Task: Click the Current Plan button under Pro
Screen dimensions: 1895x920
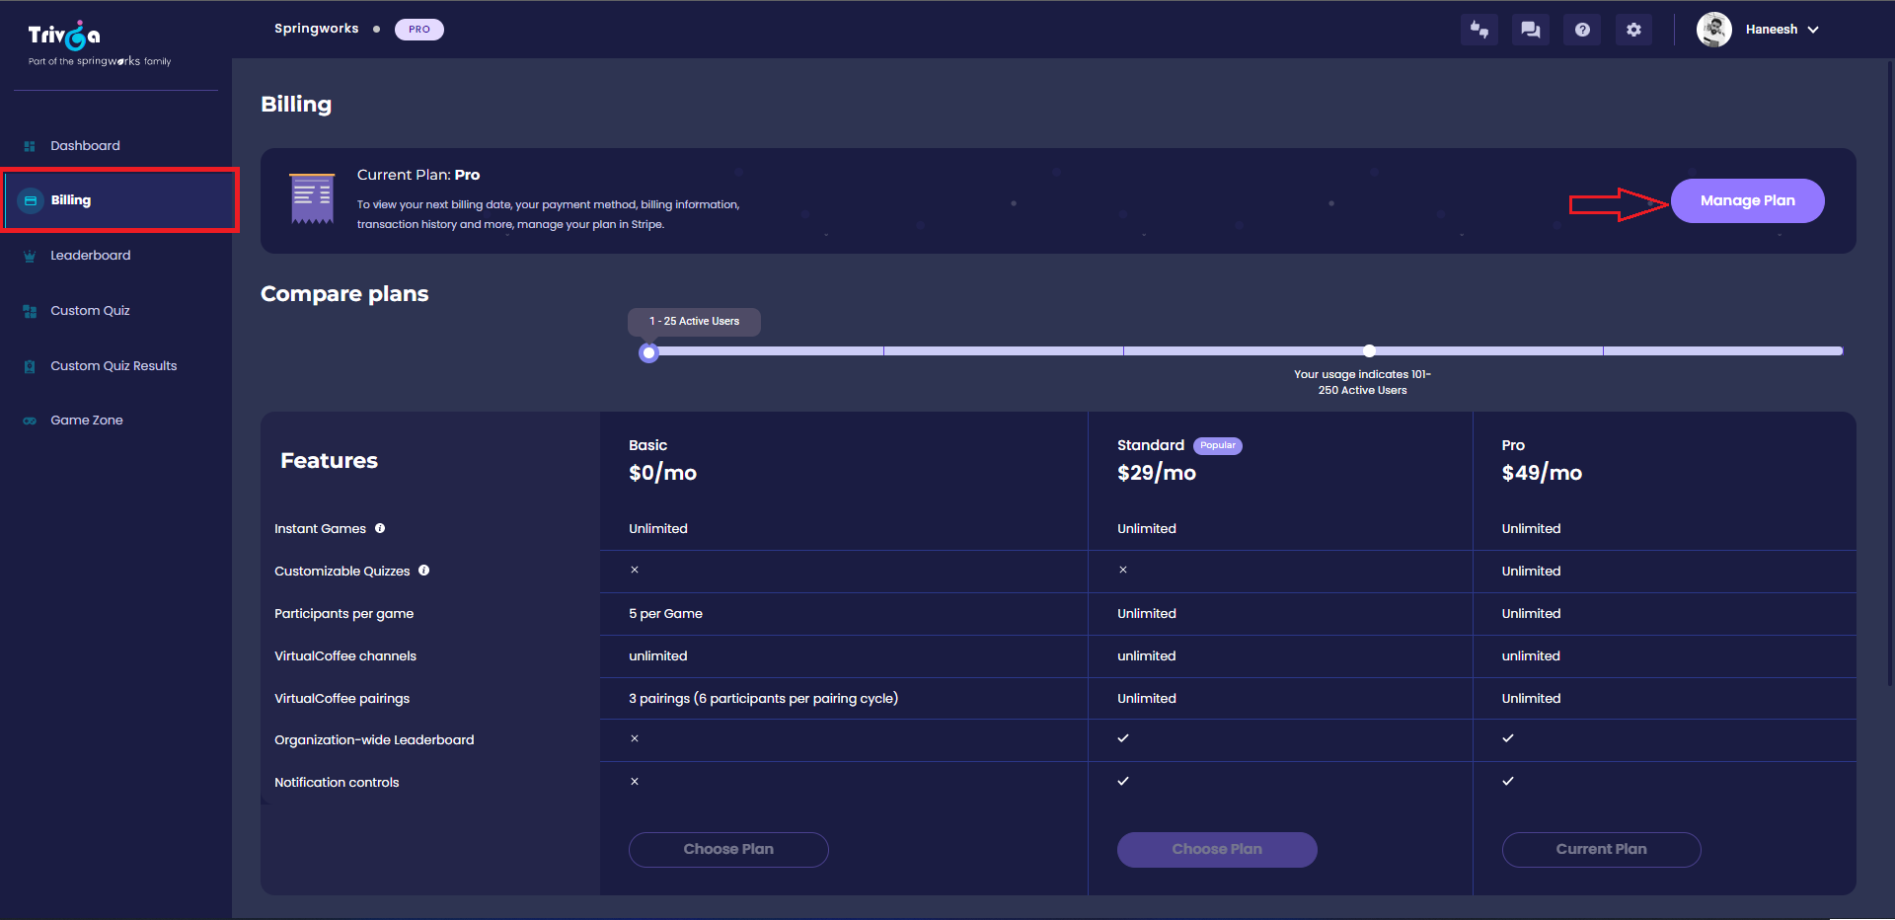Action: (x=1601, y=850)
